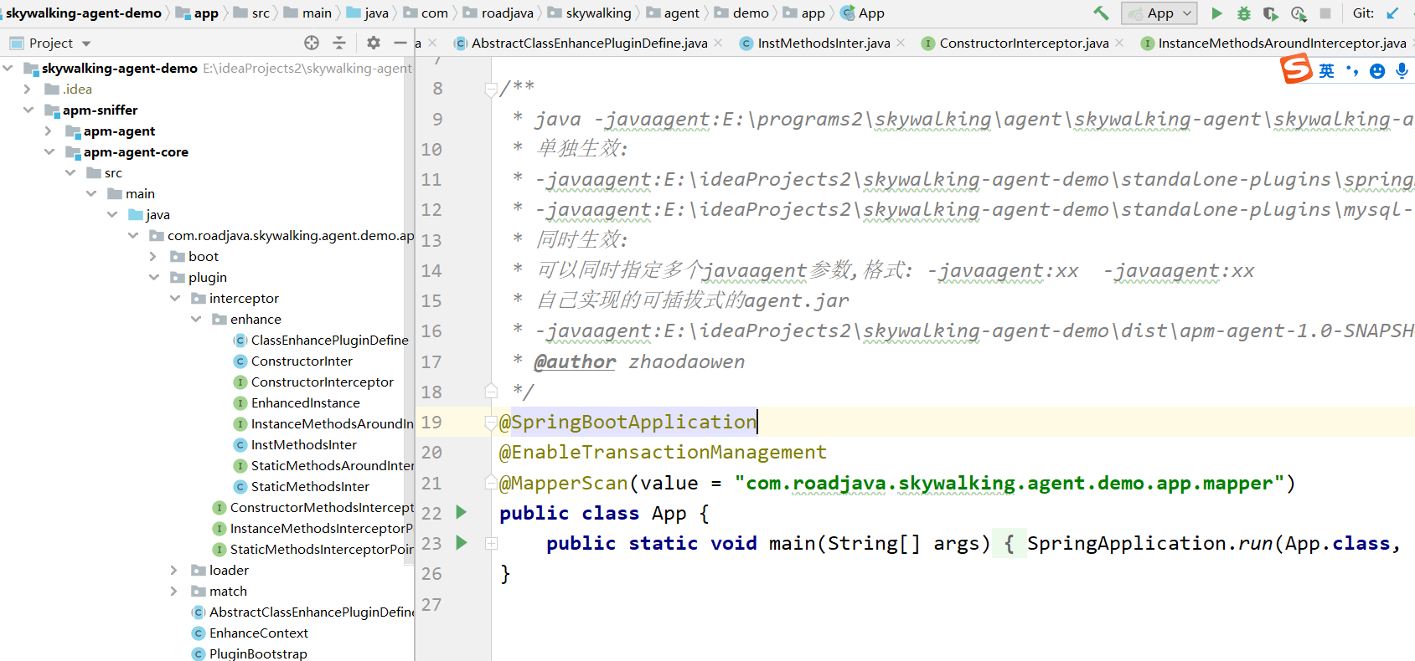Click the demo breadcrumb in navigation bar
The width and height of the screenshot is (1415, 661).
point(741,13)
